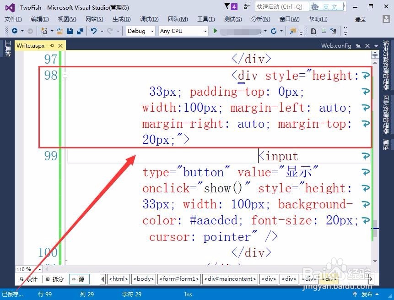Open the toolbar overflow options
394x300 pixels.
345,31
